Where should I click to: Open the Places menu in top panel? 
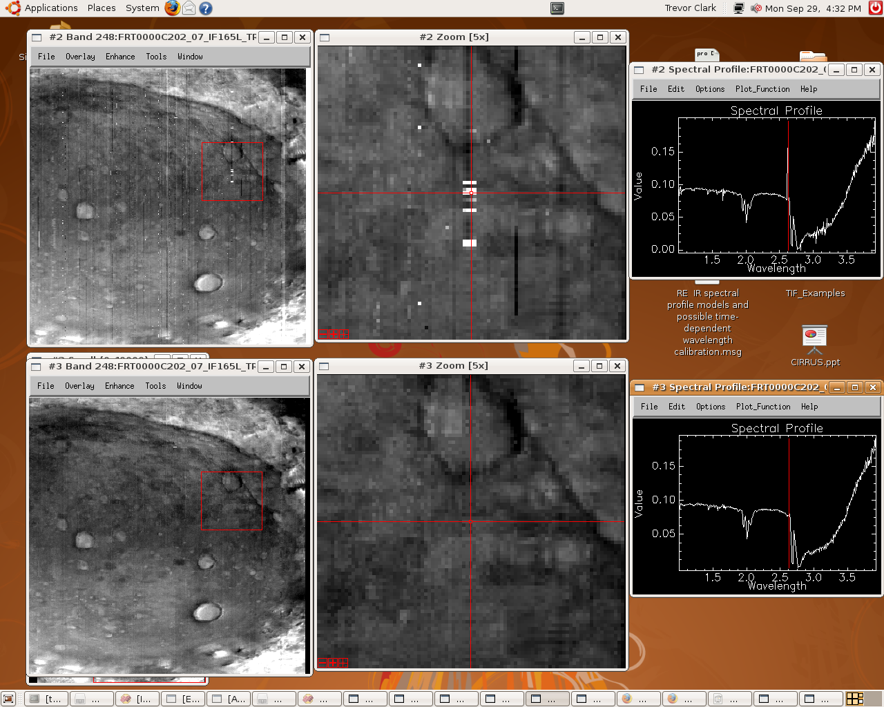[x=102, y=8]
